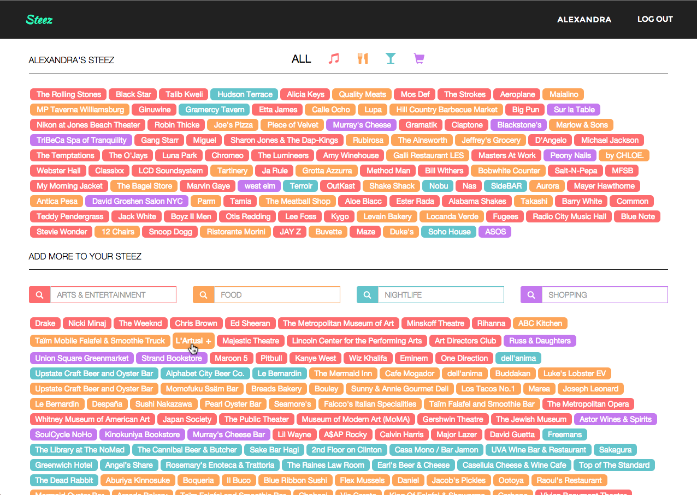This screenshot has width=697, height=495.
Task: Add SoulCycle NoHo tag
Action: click(63, 434)
